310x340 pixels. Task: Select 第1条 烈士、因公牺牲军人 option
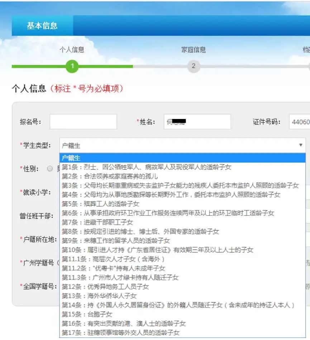click(182, 167)
